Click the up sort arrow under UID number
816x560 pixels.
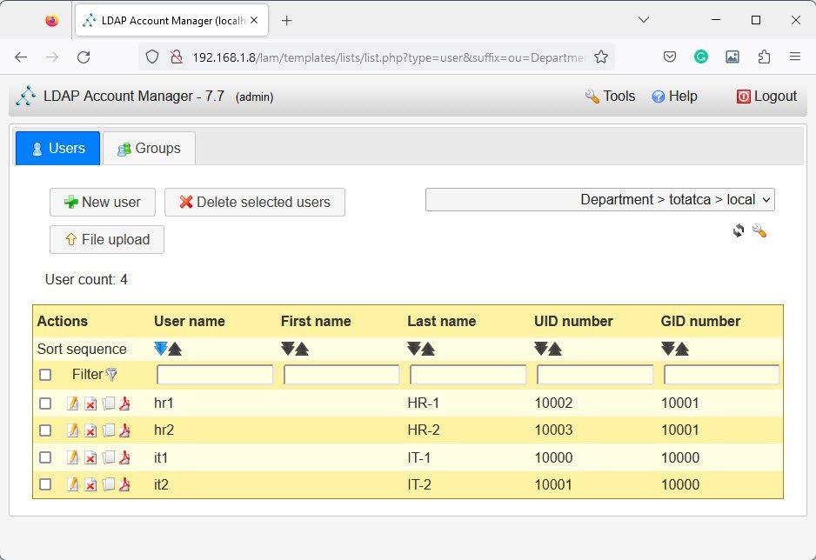555,349
